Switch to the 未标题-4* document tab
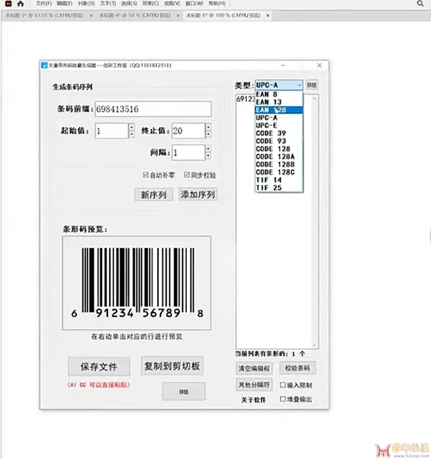Screen dimensions: 431x459 (x=135, y=15)
